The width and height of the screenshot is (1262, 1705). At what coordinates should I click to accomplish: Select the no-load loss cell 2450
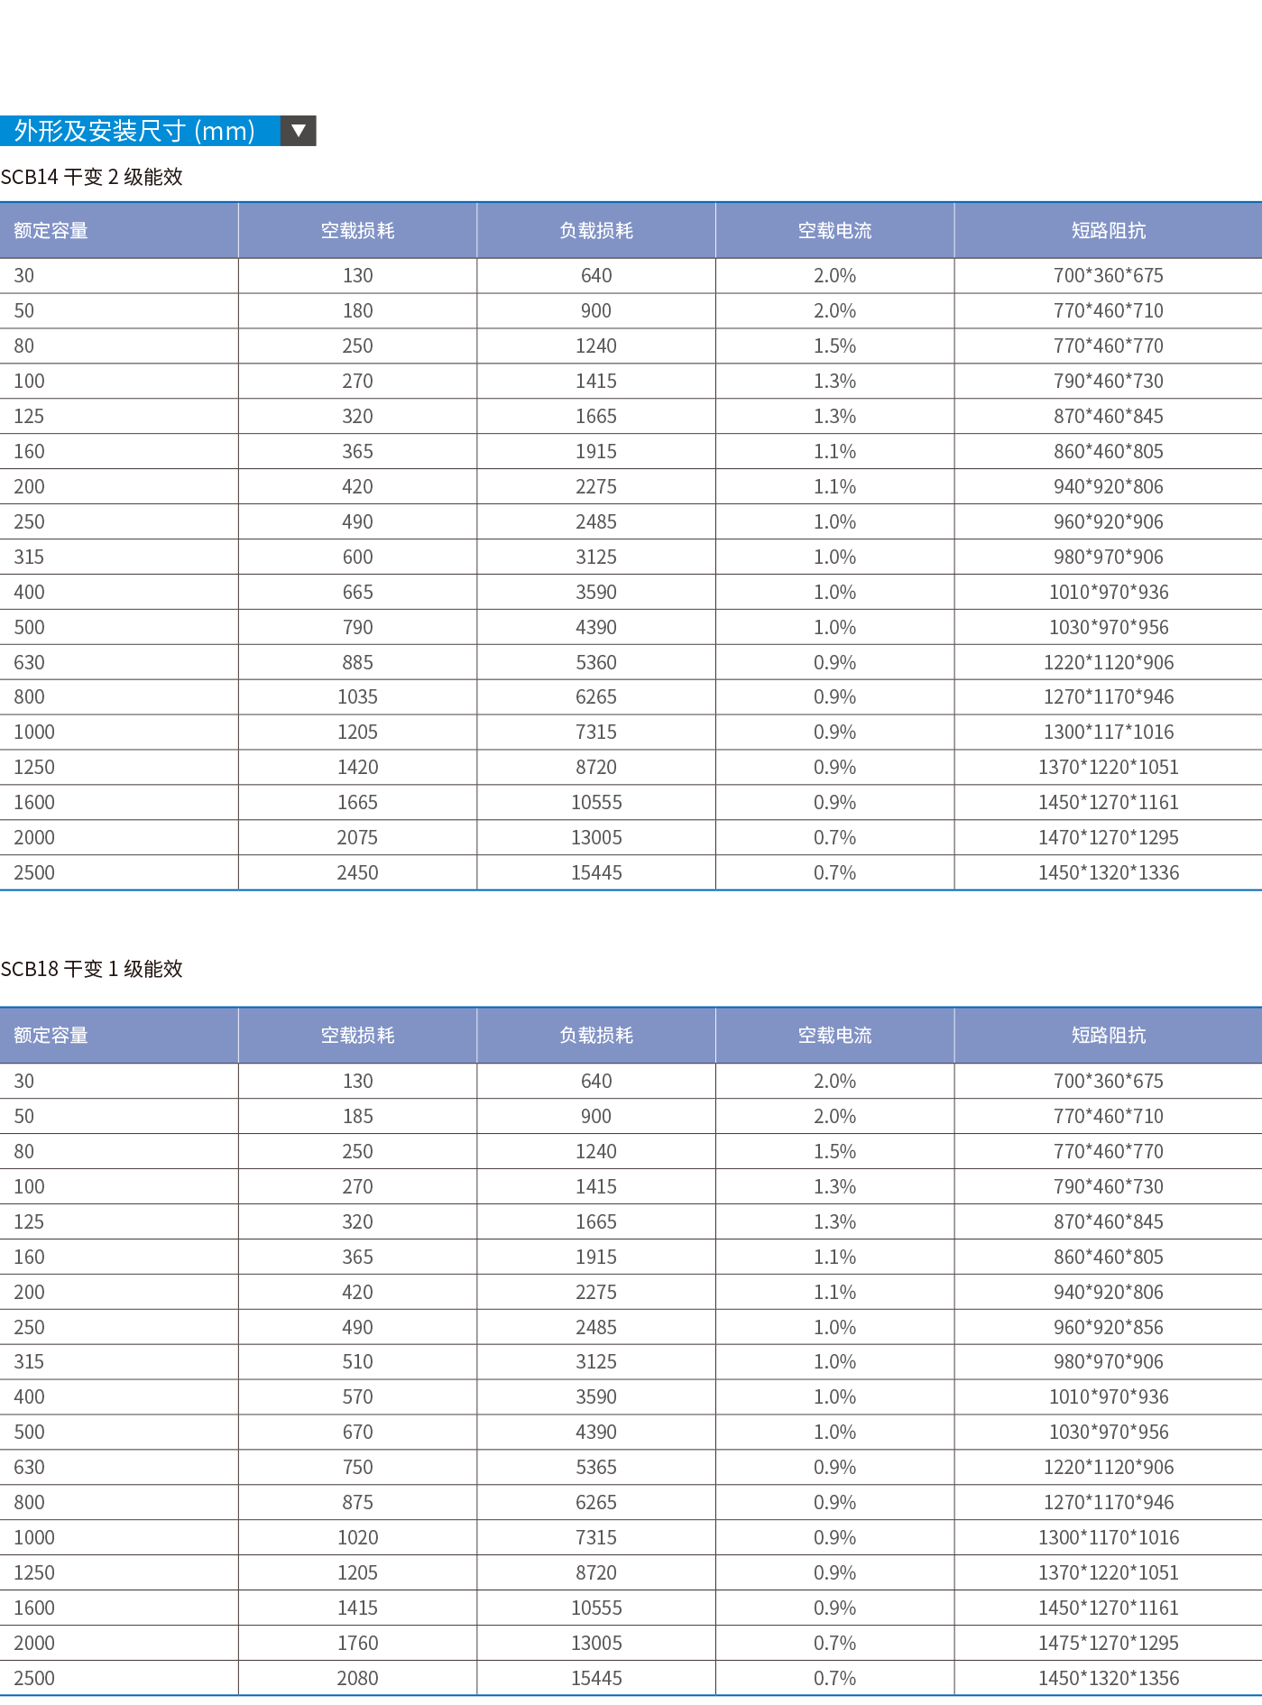357,872
